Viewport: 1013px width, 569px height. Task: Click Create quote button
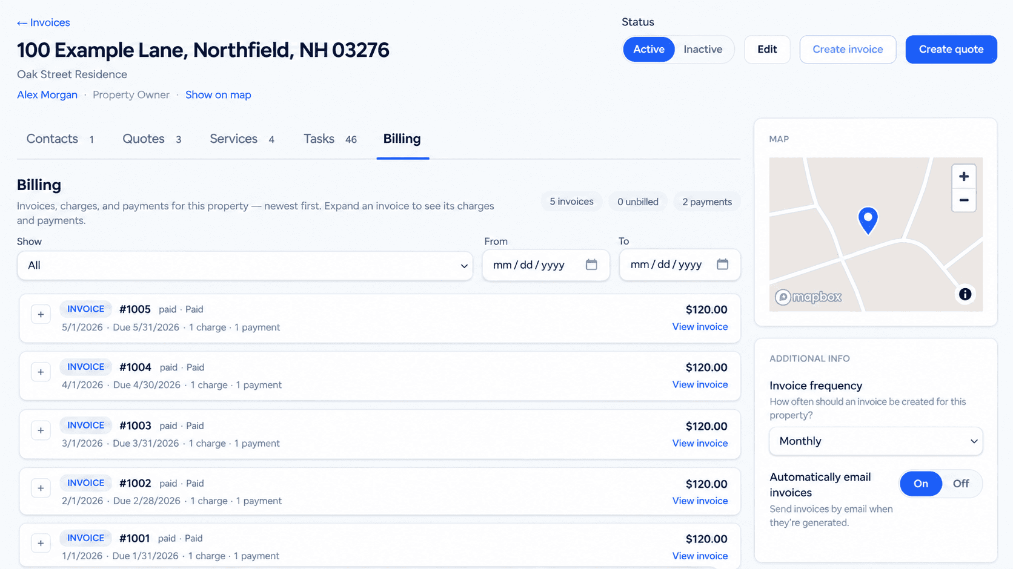tap(951, 50)
